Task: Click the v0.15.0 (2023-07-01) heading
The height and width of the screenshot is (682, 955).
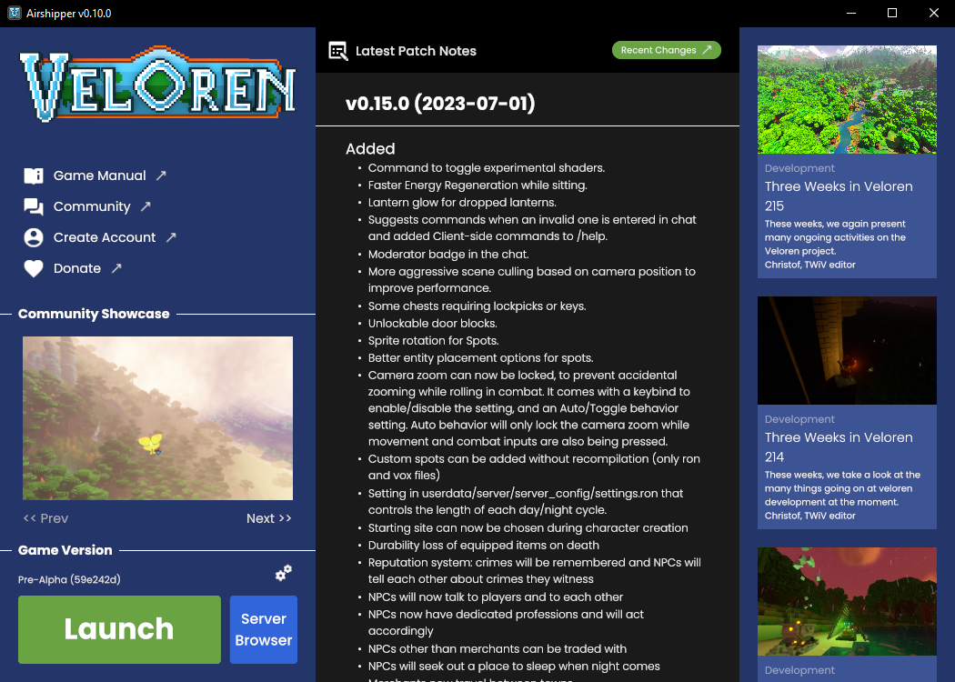Action: 440,103
